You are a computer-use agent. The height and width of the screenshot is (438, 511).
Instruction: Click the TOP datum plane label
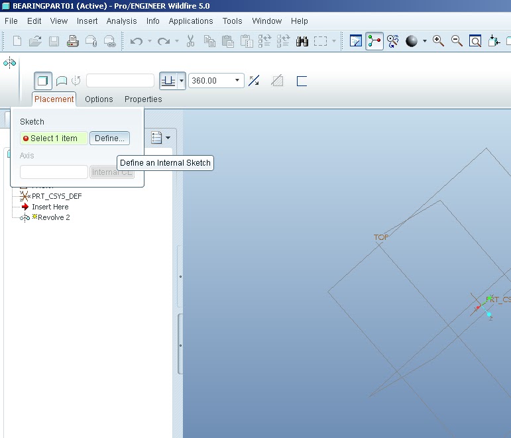381,237
